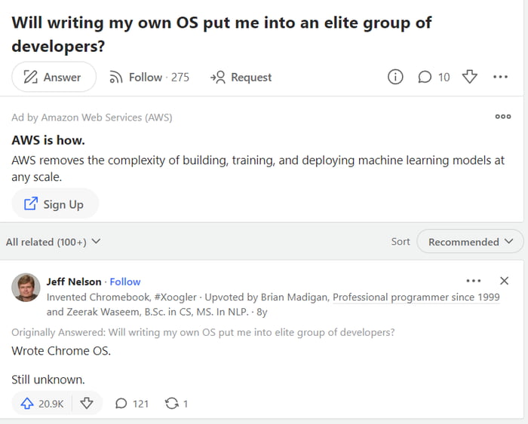Expand the All related (100+) dropdown
The height and width of the screenshot is (424, 528).
(53, 242)
